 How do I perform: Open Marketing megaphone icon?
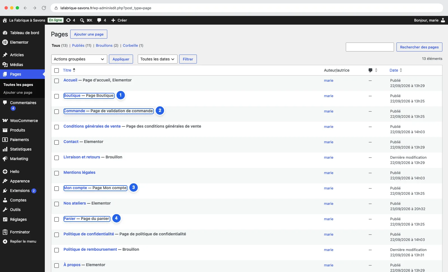tap(5, 159)
